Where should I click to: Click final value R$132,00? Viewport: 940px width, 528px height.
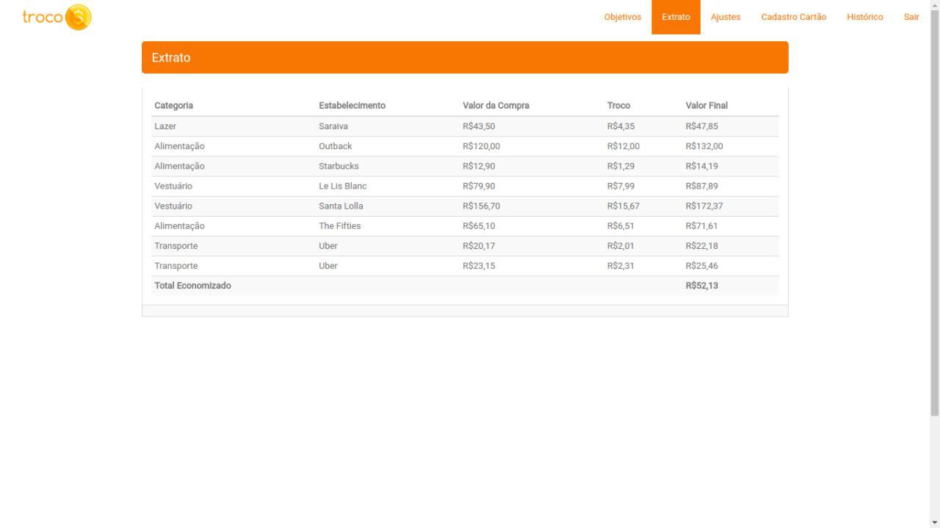tap(704, 146)
